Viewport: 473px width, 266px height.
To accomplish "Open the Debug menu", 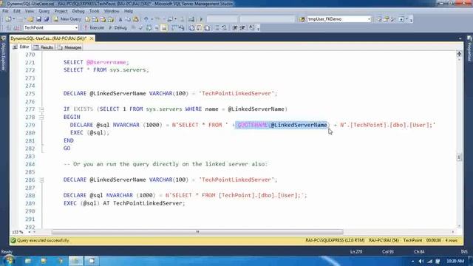I will [78, 11].
